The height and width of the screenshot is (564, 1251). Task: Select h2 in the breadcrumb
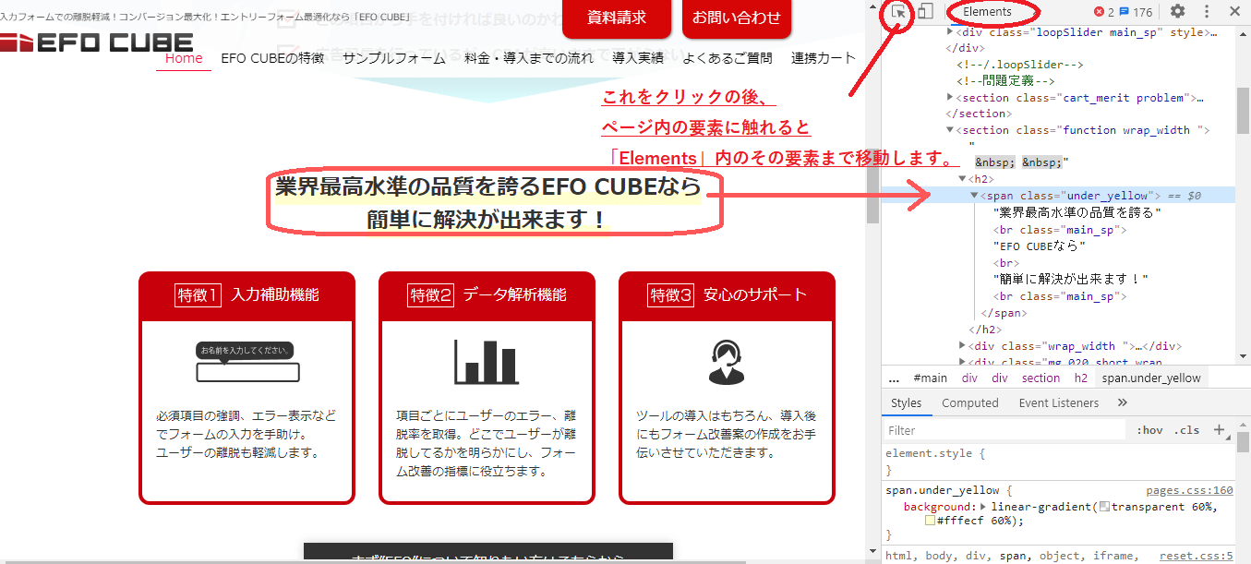pyautogui.click(x=1081, y=378)
